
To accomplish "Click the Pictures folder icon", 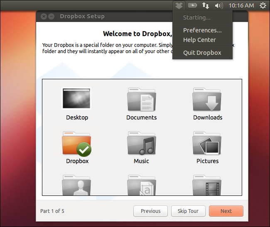I will pos(207,143).
